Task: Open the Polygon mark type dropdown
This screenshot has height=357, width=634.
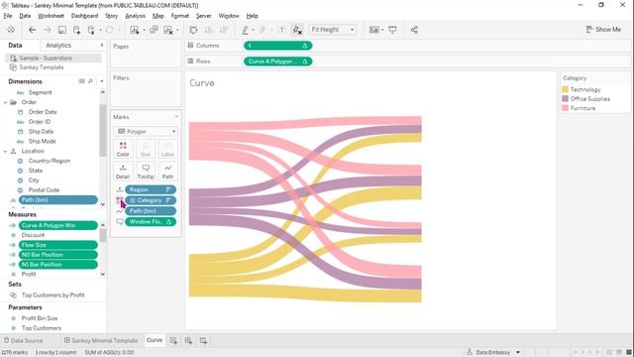Action: click(146, 132)
